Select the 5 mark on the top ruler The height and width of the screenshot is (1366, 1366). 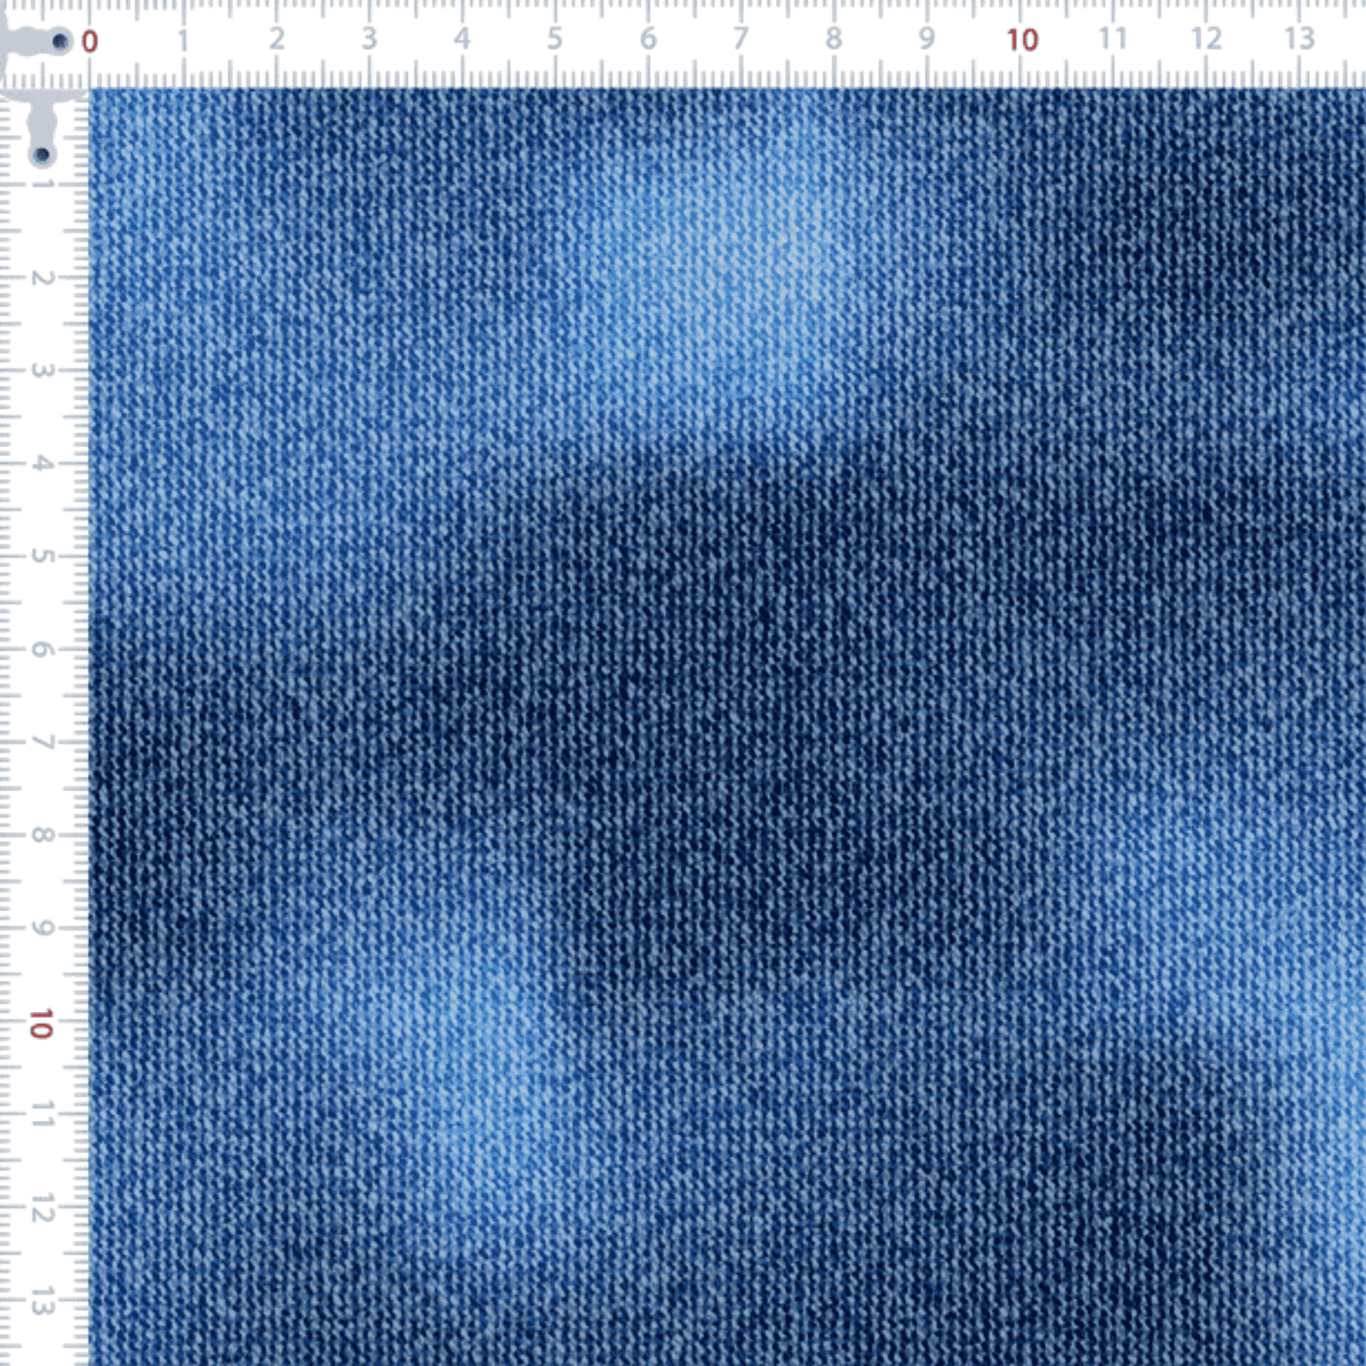coord(555,39)
